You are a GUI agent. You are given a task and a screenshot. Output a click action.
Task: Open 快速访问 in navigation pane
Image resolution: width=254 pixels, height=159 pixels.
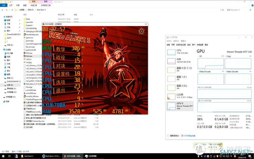tap(9, 17)
